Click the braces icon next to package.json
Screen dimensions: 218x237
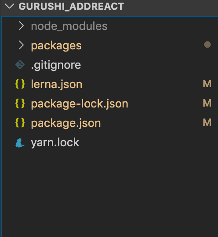(20, 123)
